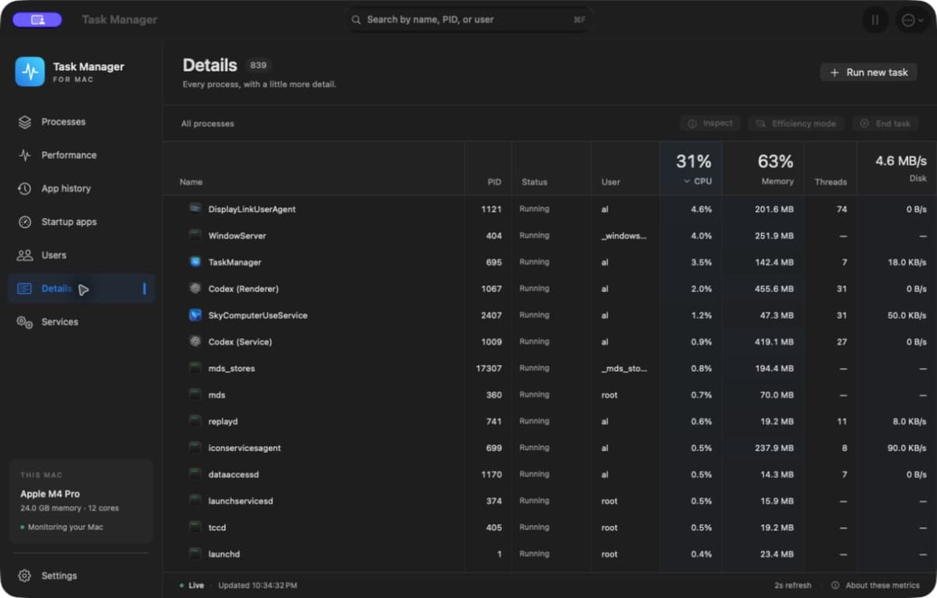Sort by the Threads column header

pos(830,182)
